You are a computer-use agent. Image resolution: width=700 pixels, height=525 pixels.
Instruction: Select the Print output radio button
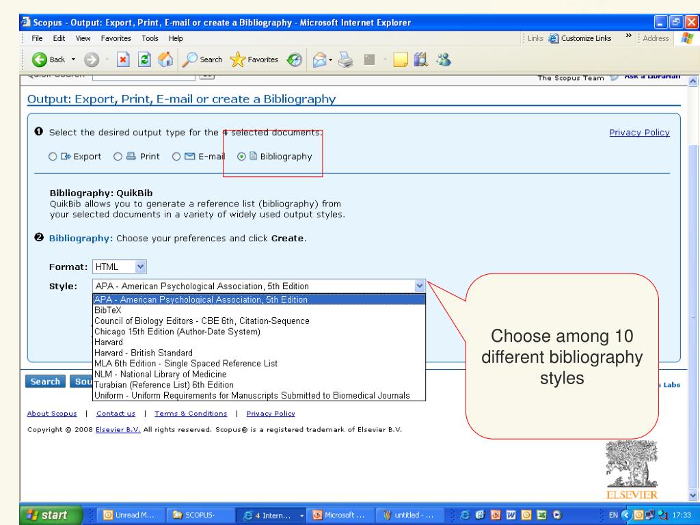coord(118,157)
